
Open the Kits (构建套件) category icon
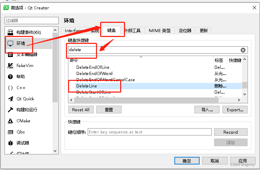(10, 32)
